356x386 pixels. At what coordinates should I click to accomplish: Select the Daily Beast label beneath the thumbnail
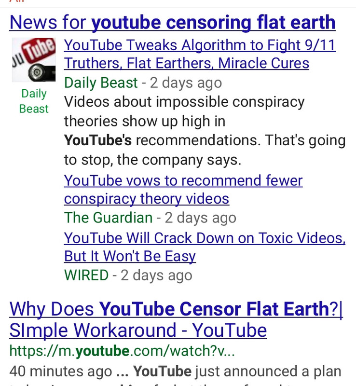click(x=34, y=101)
